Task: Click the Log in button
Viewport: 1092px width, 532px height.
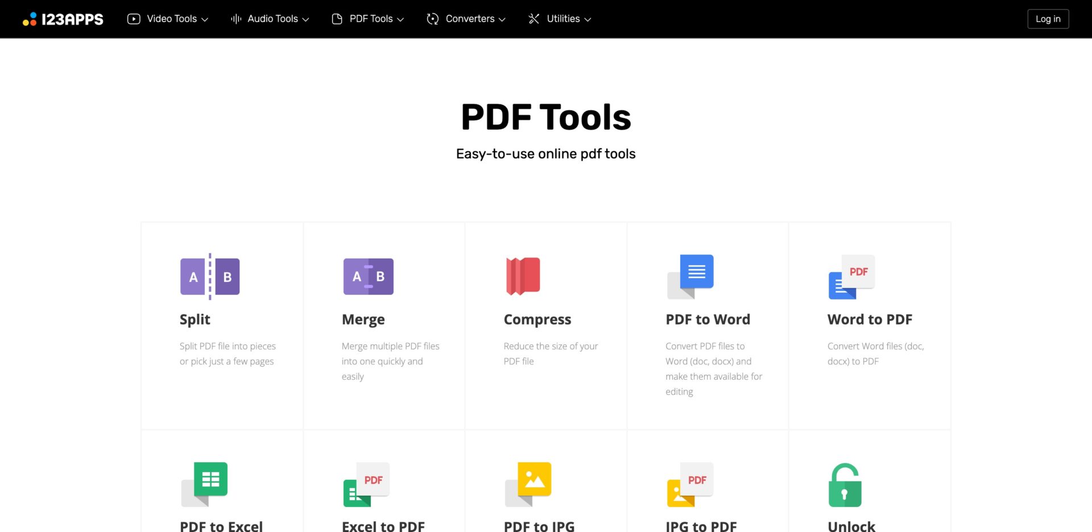Action: tap(1048, 19)
